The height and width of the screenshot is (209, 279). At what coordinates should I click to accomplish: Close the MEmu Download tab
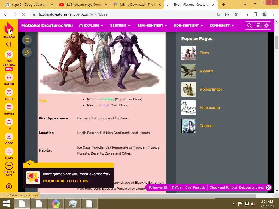coord(160,5)
